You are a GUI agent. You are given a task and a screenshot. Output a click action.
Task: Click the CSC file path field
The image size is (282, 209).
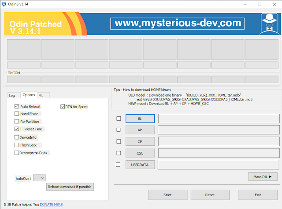218,153
